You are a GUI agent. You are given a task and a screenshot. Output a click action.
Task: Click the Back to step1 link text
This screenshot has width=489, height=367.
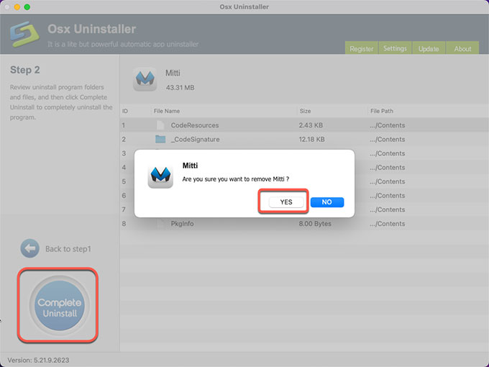68,249
